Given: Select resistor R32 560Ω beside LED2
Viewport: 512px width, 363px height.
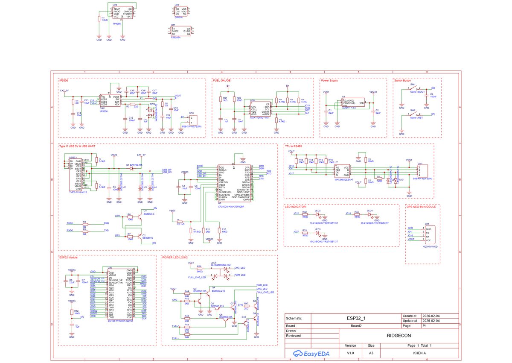Looking at the screenshot, I should (305, 214).
